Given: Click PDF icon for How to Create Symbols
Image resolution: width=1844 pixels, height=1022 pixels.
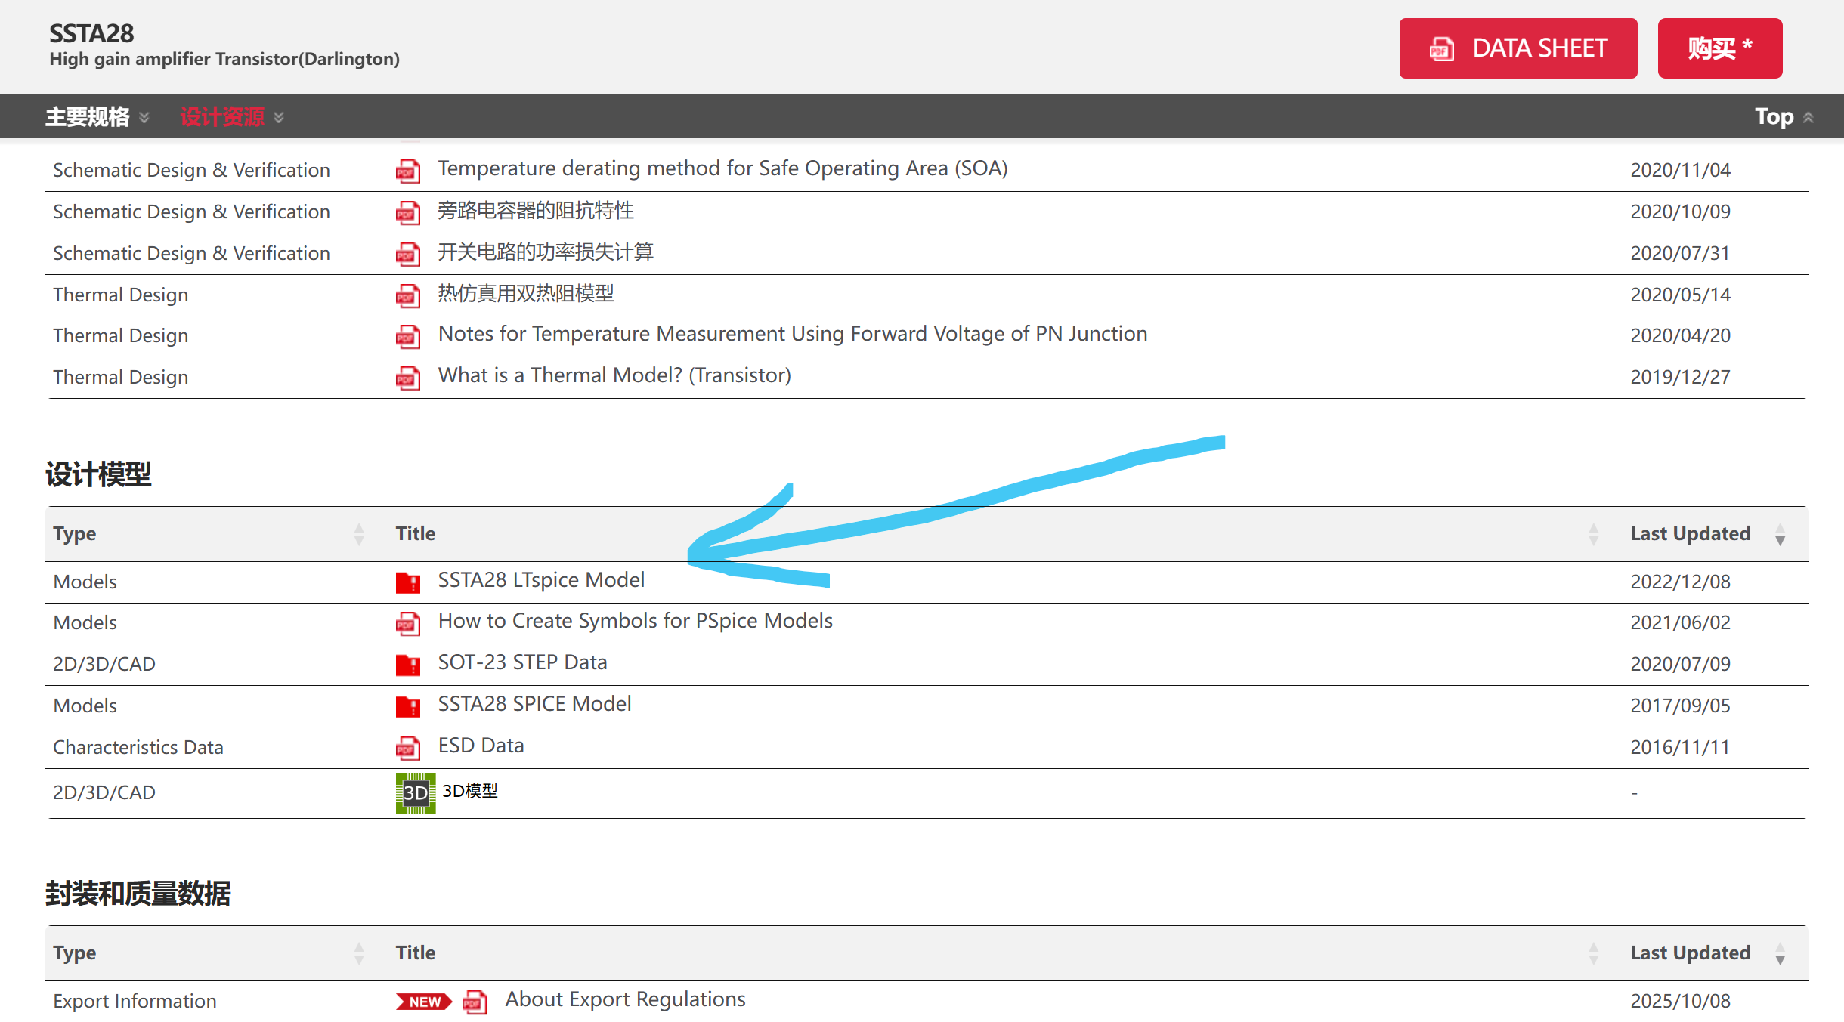Looking at the screenshot, I should coord(407,623).
